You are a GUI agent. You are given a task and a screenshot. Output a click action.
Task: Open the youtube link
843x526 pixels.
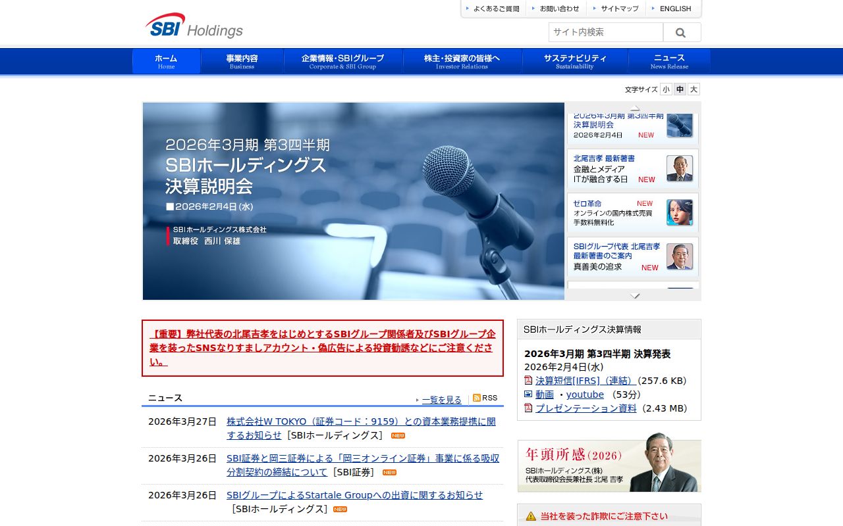click(585, 394)
